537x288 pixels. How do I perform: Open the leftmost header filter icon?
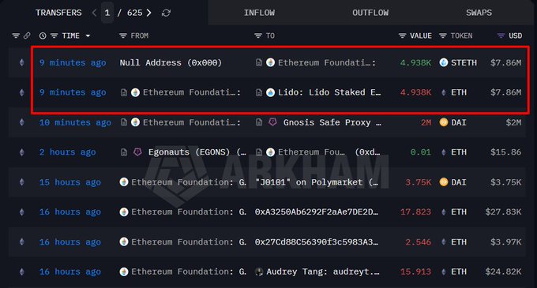click(16, 36)
